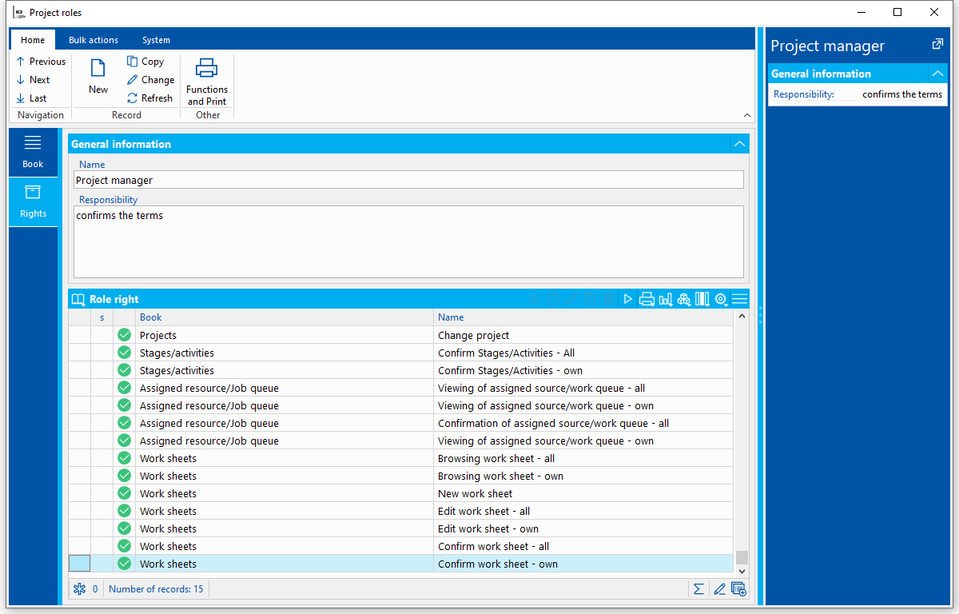The height and width of the screenshot is (614, 959).
Task: Collapse General information in preview panel
Action: [938, 74]
